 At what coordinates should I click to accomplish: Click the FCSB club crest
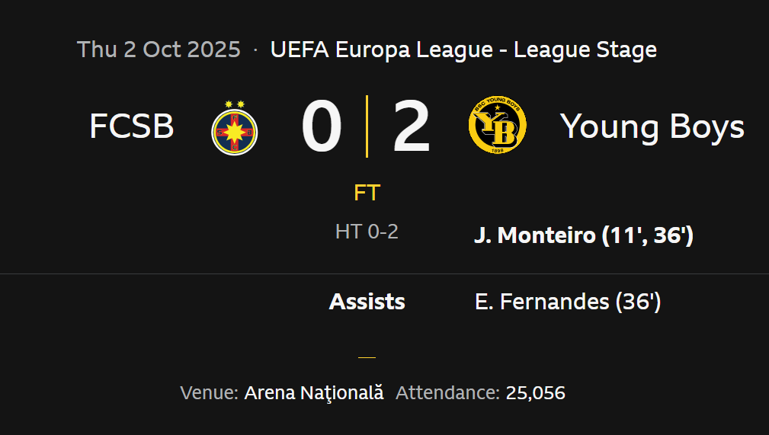tap(235, 127)
